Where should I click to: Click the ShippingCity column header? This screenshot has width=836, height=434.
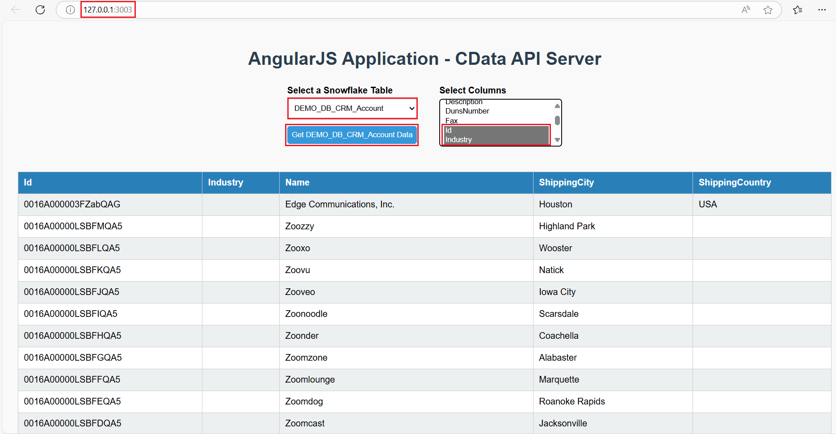(566, 182)
